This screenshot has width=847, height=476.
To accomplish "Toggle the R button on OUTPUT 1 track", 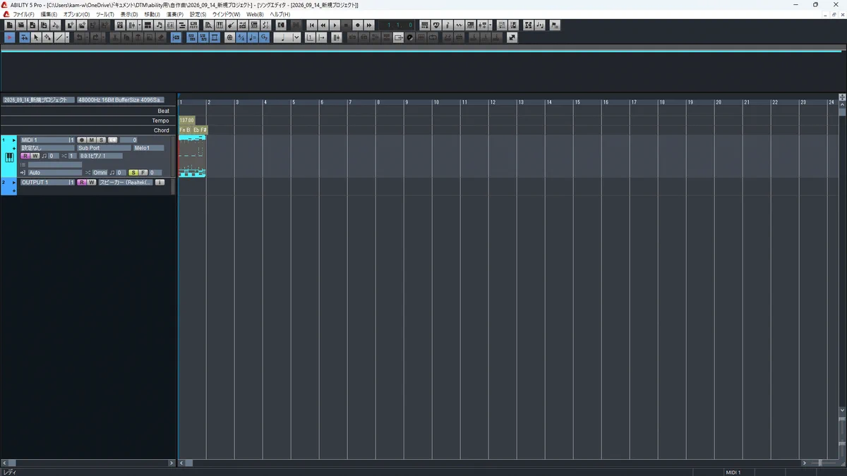I will click(x=82, y=182).
